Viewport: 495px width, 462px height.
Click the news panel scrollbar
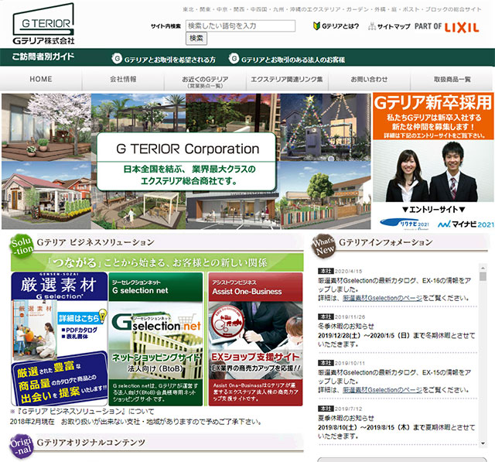point(483,348)
